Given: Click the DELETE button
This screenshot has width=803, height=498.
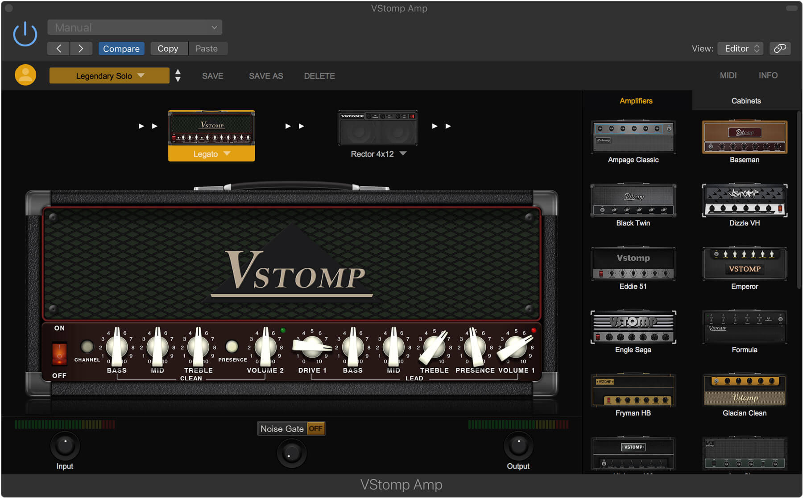Looking at the screenshot, I should pyautogui.click(x=319, y=76).
